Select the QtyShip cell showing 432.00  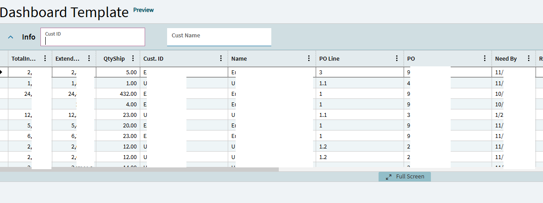coord(118,93)
